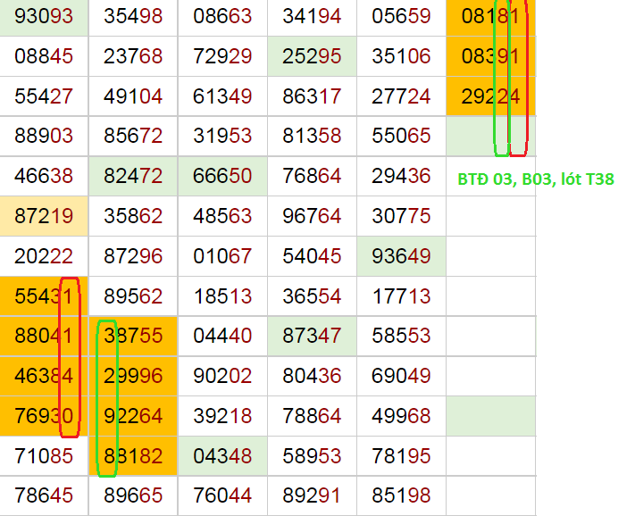635x516 pixels.
Task: Select the cell with value 82472
Action: point(133,177)
